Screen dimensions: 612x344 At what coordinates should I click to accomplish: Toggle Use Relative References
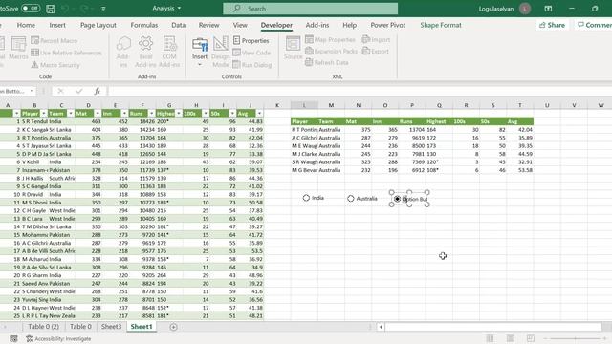[66, 53]
